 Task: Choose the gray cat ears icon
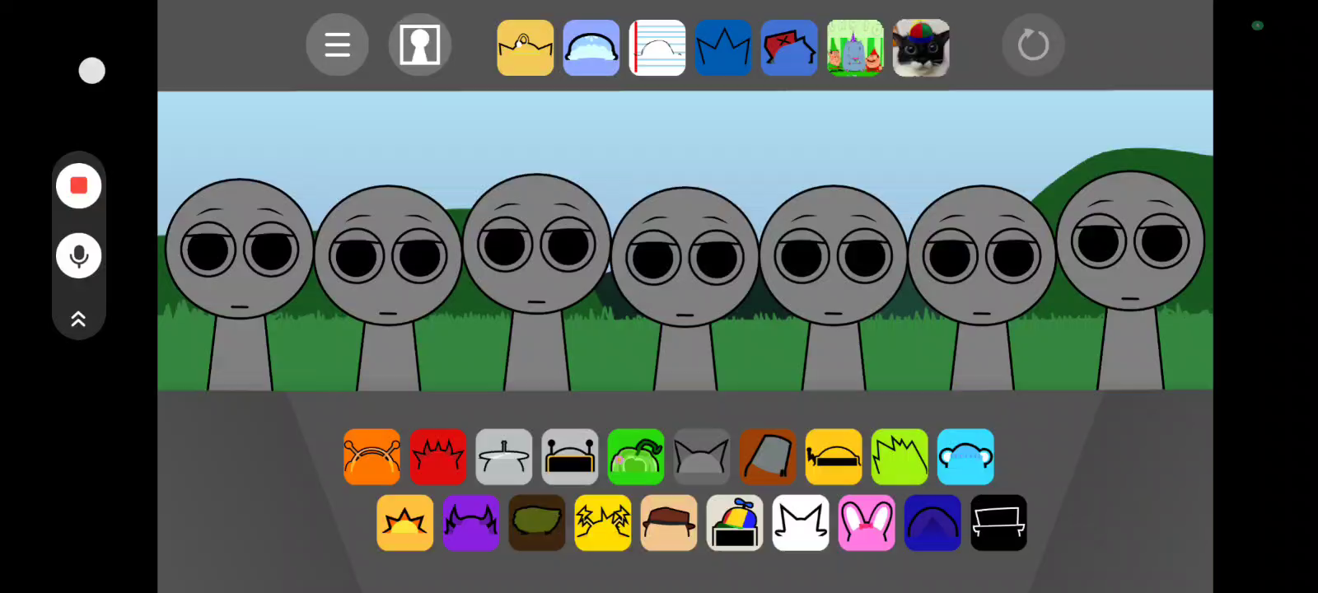701,457
